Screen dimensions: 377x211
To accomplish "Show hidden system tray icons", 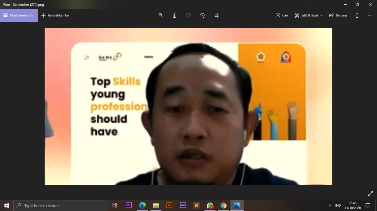I will [330, 205].
